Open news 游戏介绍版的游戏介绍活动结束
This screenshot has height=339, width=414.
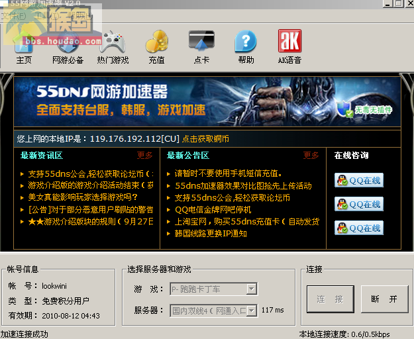click(x=91, y=185)
